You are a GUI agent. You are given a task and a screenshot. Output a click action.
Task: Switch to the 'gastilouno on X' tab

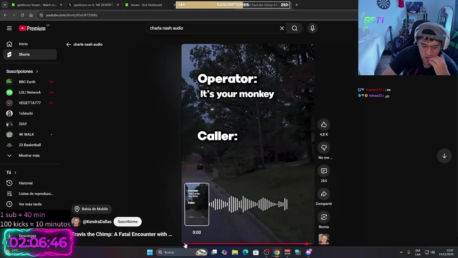[93, 5]
